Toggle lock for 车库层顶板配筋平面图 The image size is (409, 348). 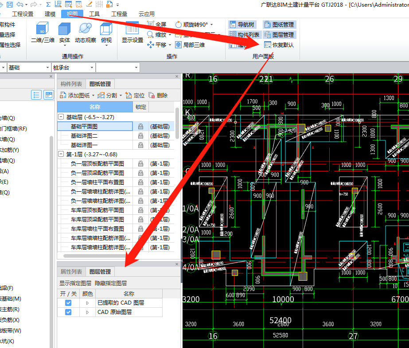140,210
